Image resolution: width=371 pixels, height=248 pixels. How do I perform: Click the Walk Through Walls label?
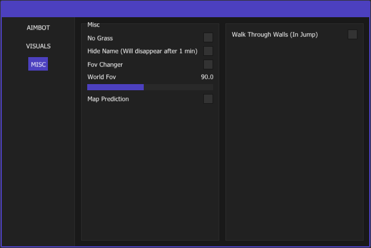[275, 34]
